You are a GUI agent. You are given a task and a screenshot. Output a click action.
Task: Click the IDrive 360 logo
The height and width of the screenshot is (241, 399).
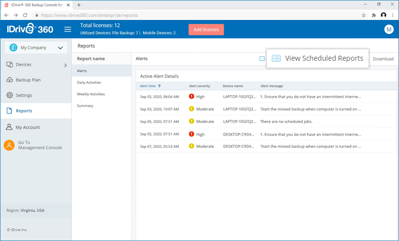click(x=30, y=29)
